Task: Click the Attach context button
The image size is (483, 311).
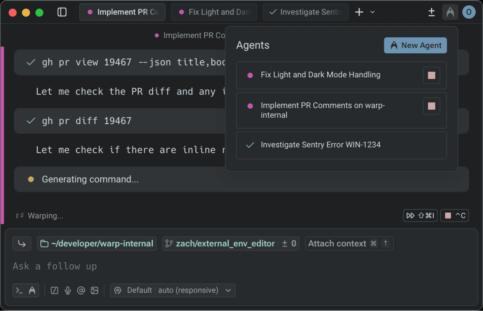Action: (349, 243)
